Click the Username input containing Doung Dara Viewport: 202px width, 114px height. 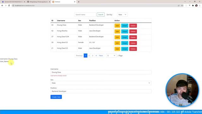pyautogui.click(x=101, y=72)
